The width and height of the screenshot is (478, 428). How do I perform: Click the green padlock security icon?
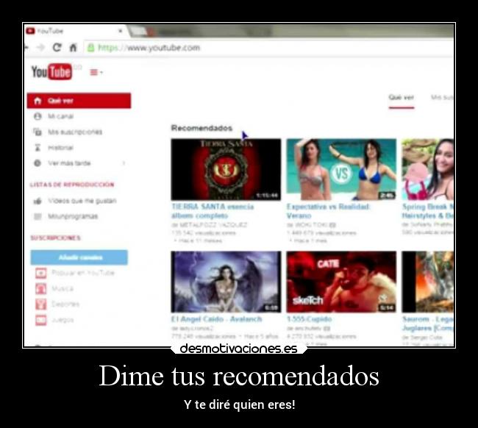pyautogui.click(x=90, y=48)
